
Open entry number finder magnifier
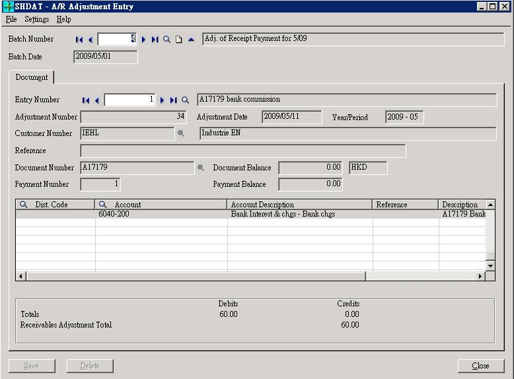pos(186,100)
